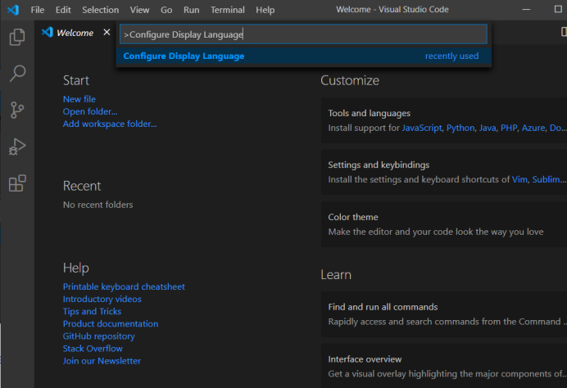Open the Run and Debug view
This screenshot has width=567, height=388.
pyautogui.click(x=16, y=147)
